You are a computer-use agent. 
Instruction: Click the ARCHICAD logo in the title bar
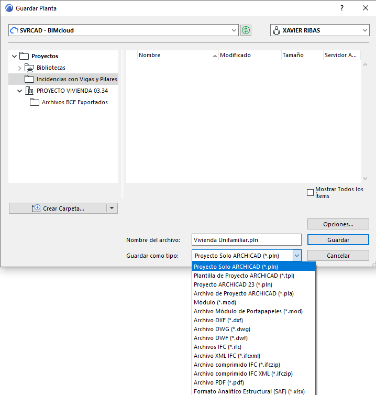[x=9, y=8]
